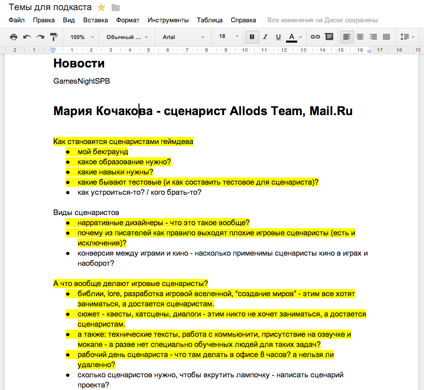Click the document title Темы для подкаста
The image size is (424, 390).
tap(50, 7)
